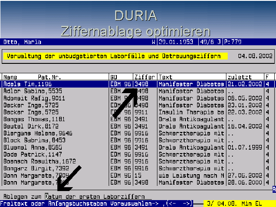Choose patient Banges Thomas,1181

click(x=34, y=119)
